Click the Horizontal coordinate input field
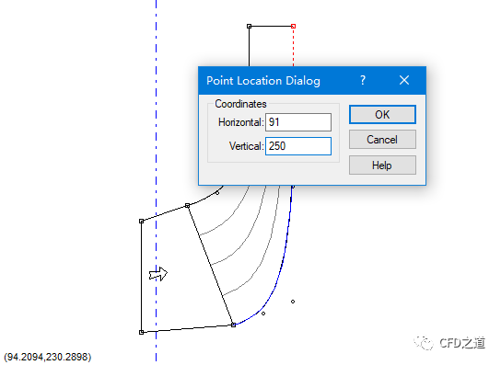Screen dimensions: 501x365 [298, 122]
